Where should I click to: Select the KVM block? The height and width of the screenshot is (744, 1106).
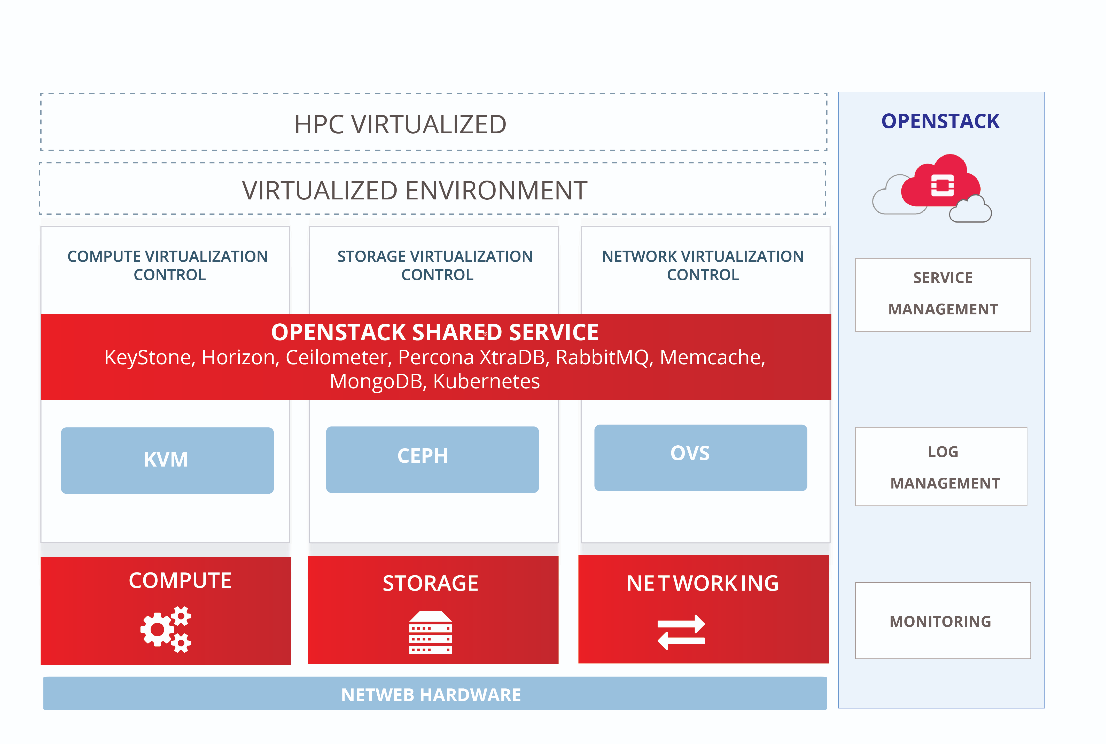point(167,460)
